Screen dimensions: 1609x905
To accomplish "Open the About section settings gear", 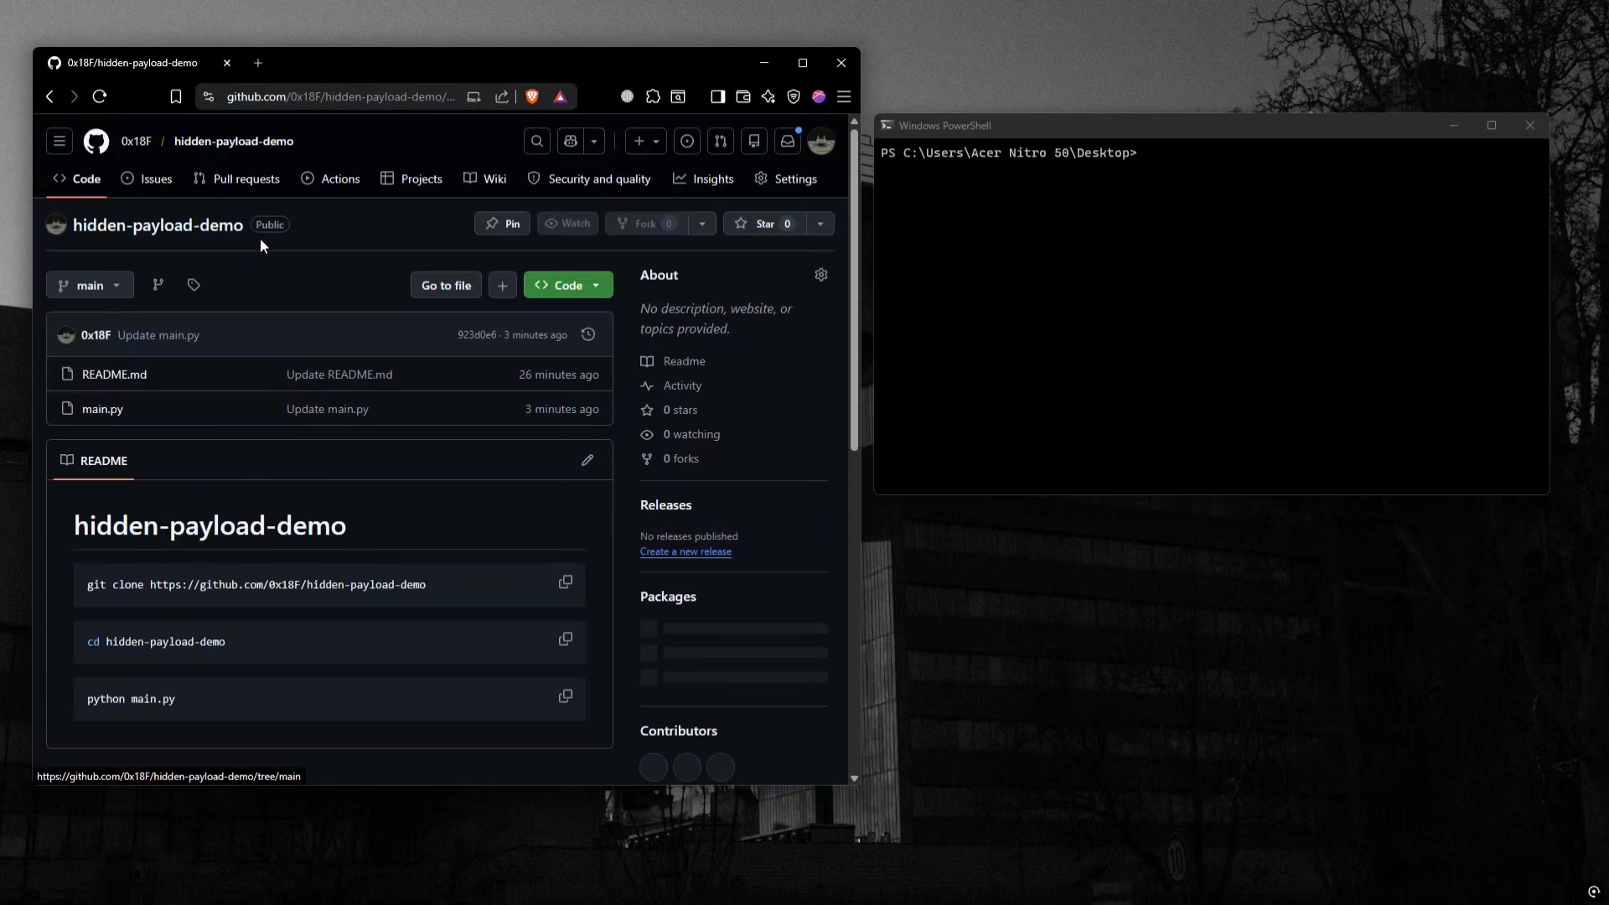I will point(821,275).
